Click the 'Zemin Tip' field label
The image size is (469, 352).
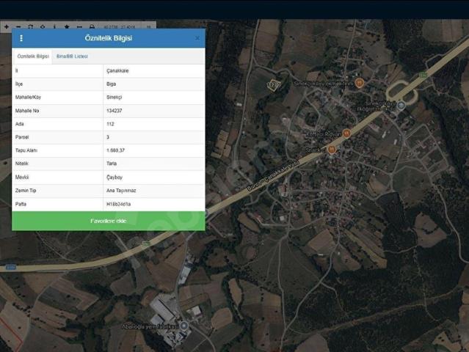26,191
